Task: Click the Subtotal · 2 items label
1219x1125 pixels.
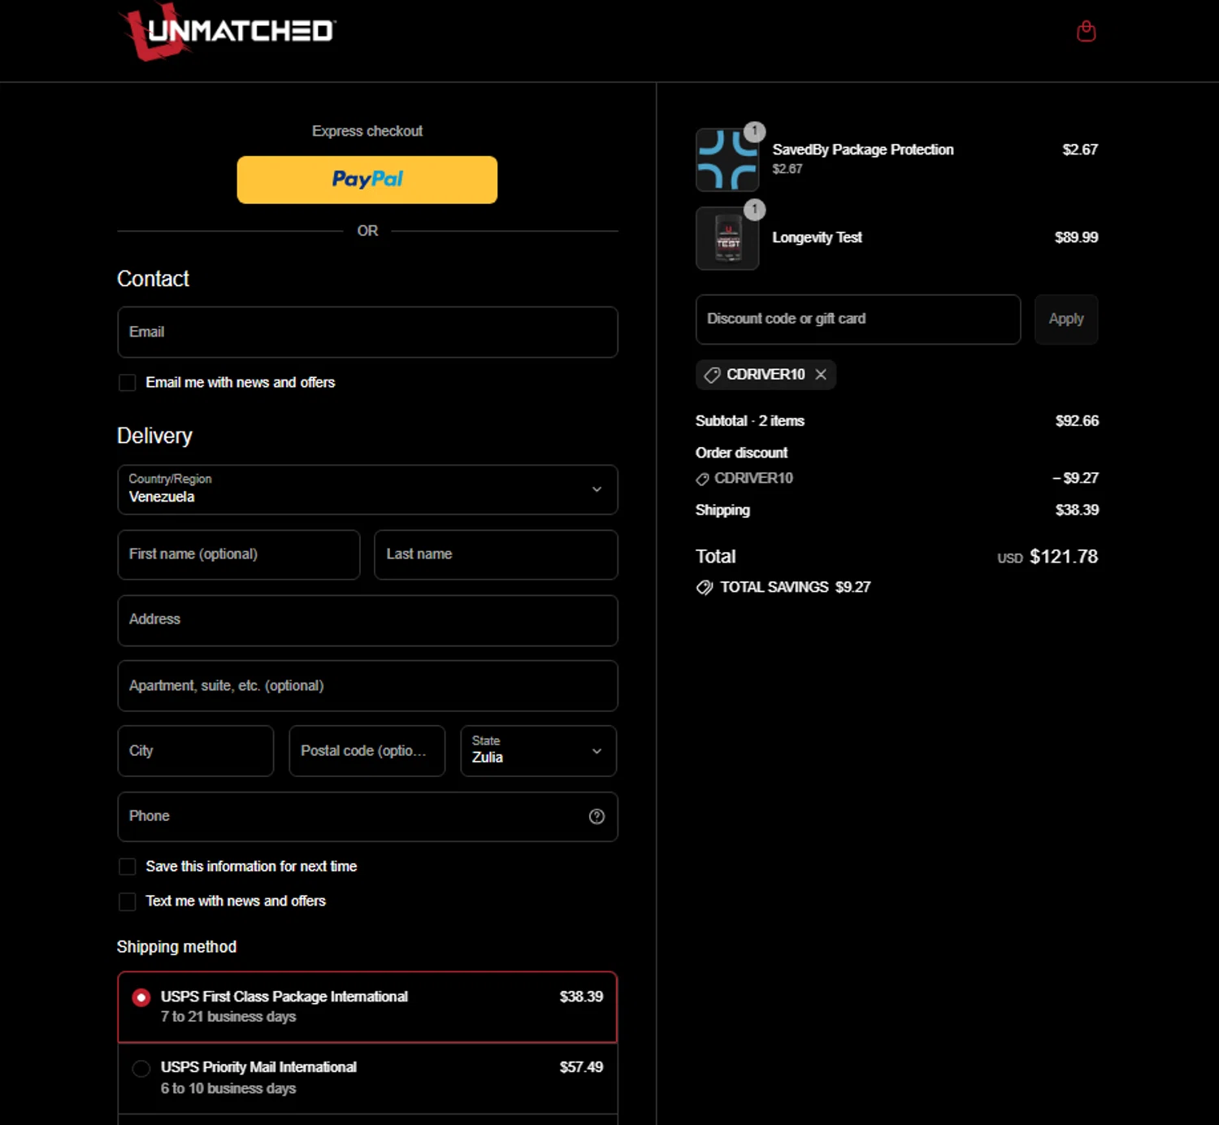Action: pos(750,421)
